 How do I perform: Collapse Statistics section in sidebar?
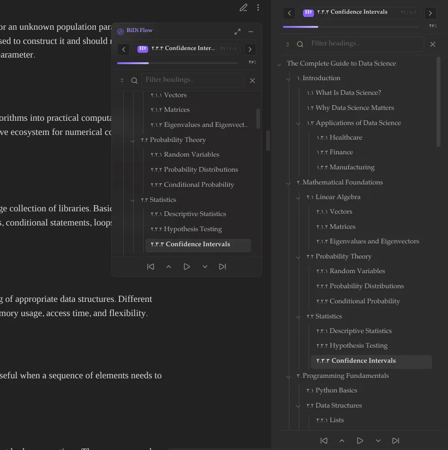pyautogui.click(x=298, y=317)
